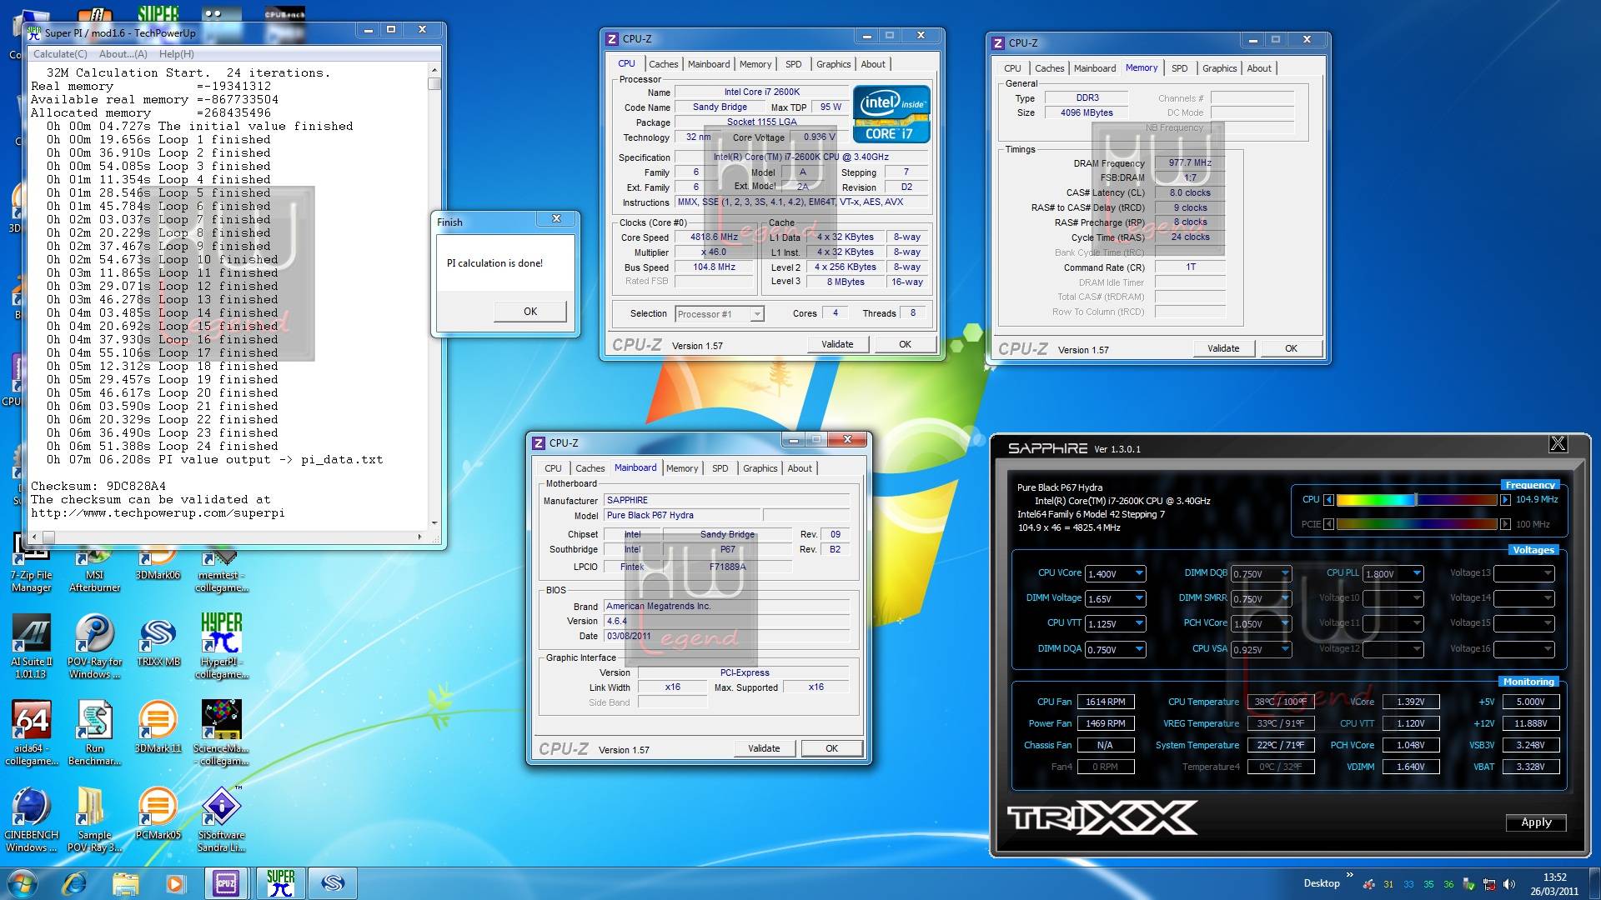Click Validate in Mainboard CPU-Z window
The image size is (1601, 900).
point(764,748)
